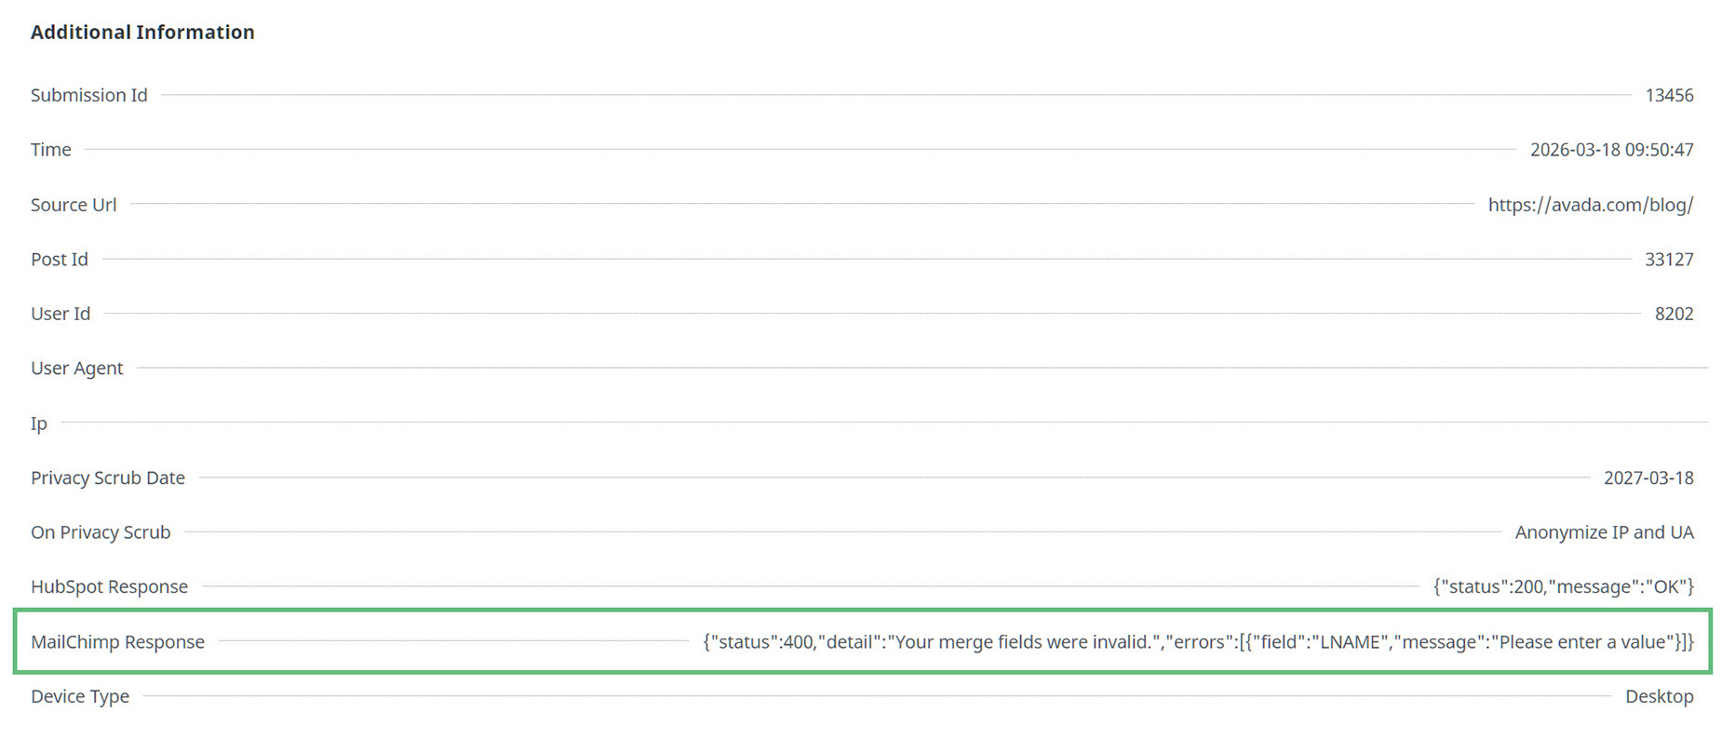Click the Ip row label
Image resolution: width=1722 pixels, height=739 pixels.
point(39,423)
